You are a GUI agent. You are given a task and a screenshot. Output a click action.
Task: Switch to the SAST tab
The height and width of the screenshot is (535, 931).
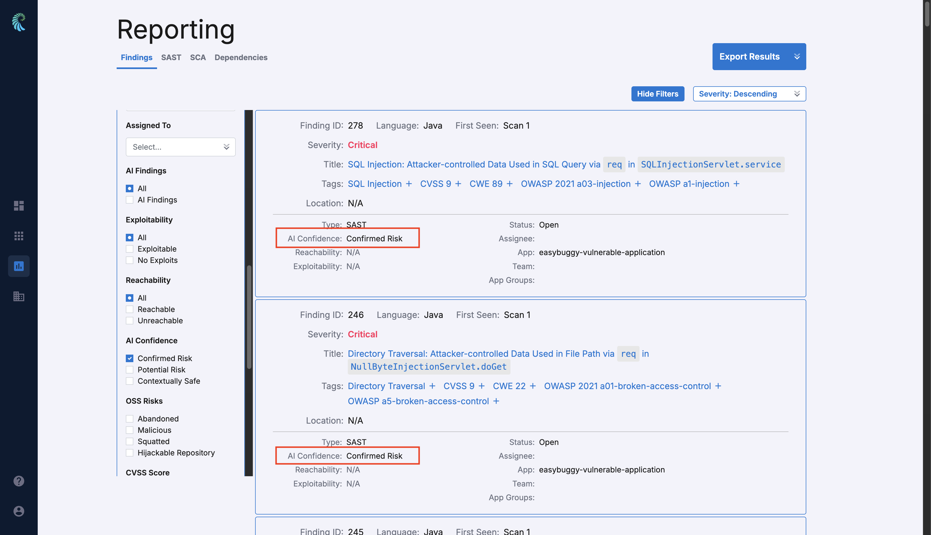[x=171, y=57]
